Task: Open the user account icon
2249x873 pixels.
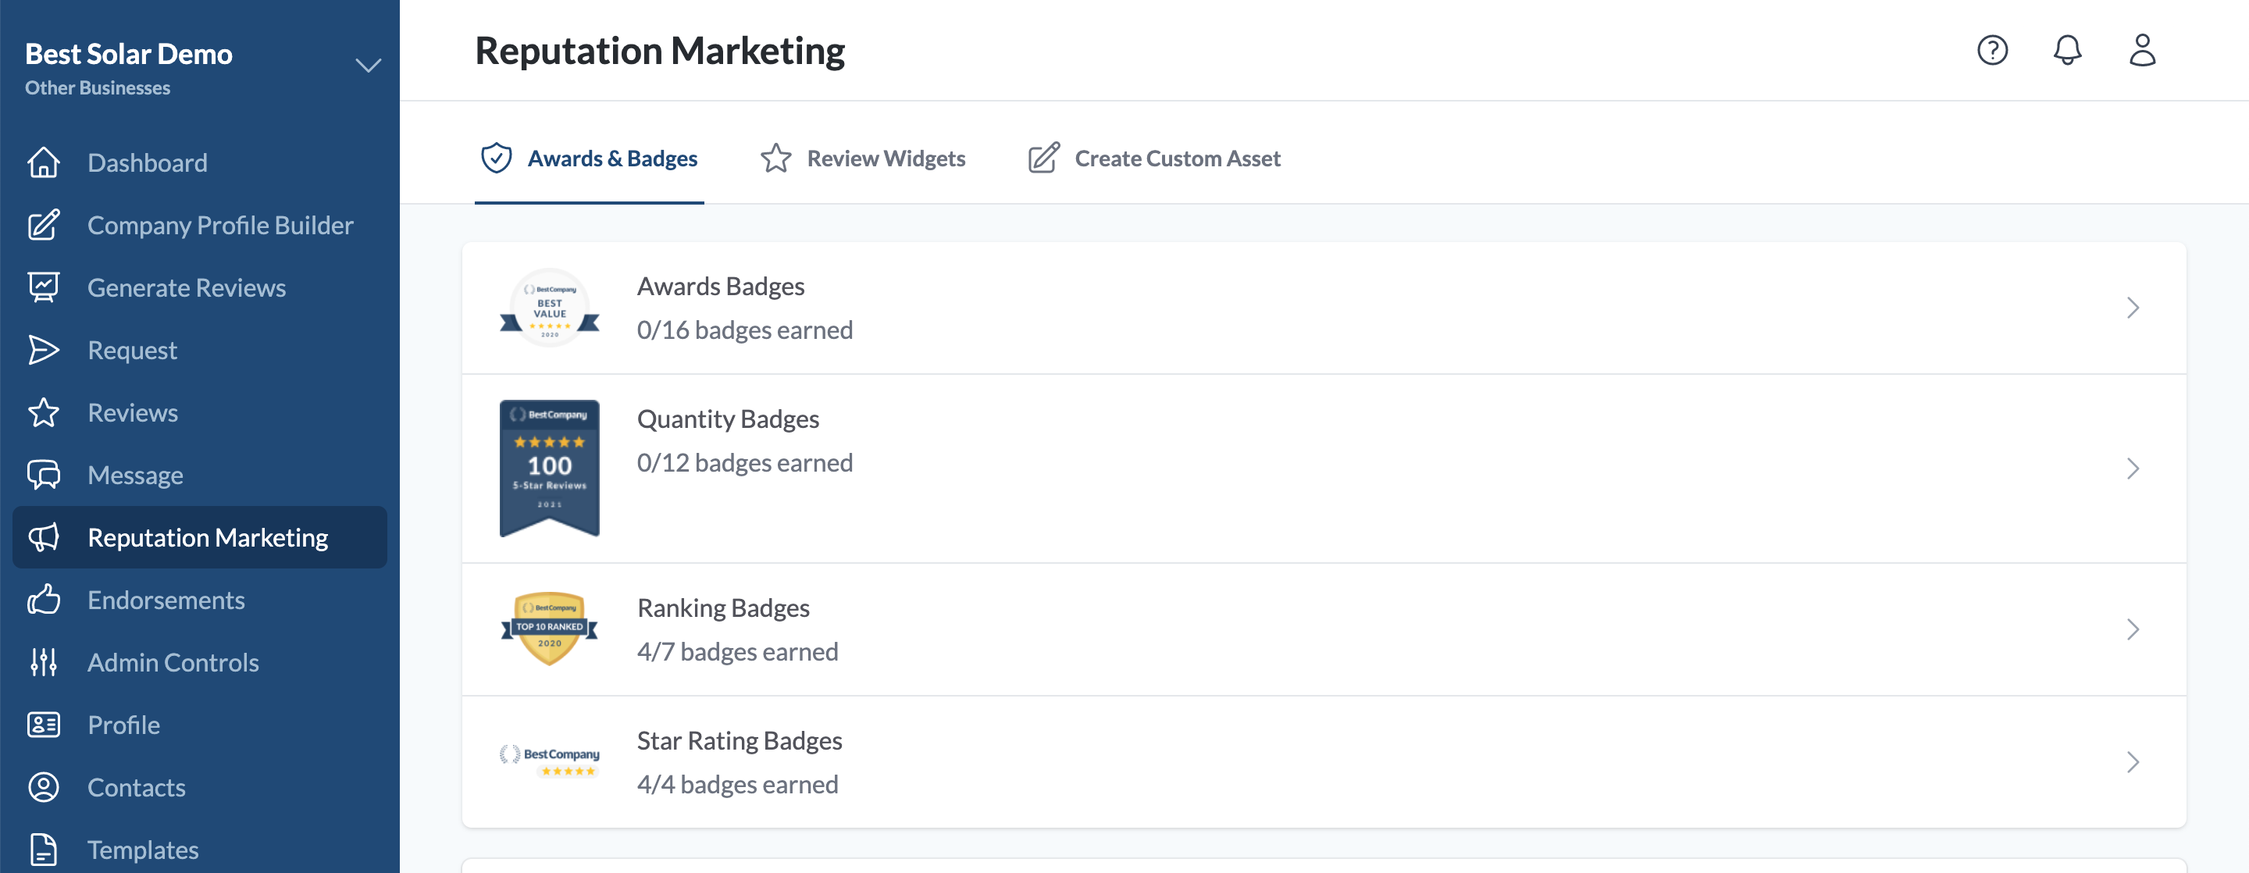Action: [2141, 50]
